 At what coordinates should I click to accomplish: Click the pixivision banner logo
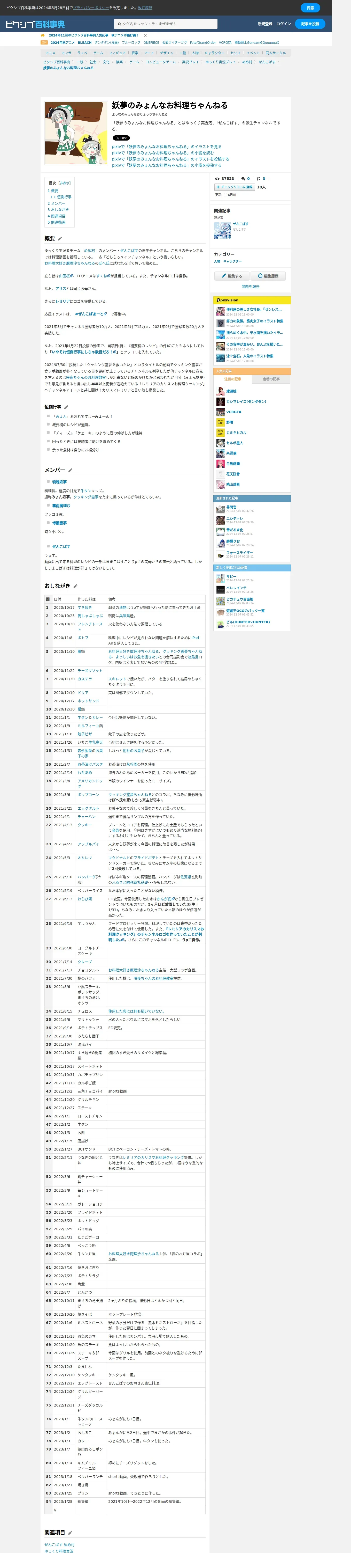(x=228, y=300)
